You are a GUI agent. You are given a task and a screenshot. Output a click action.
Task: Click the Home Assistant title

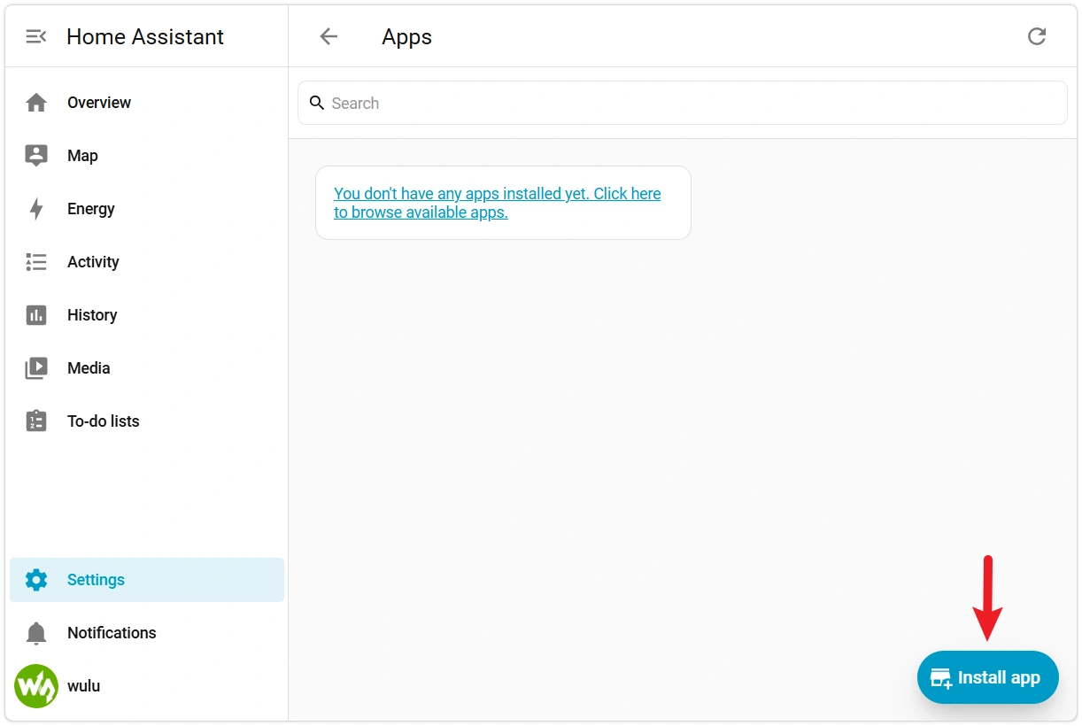click(145, 36)
